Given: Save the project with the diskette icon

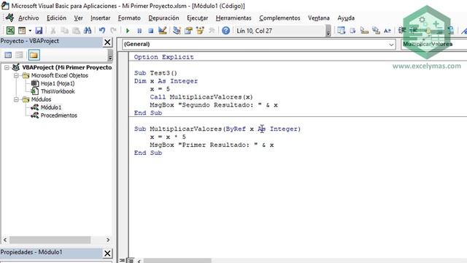Looking at the screenshot, I should coord(39,31).
